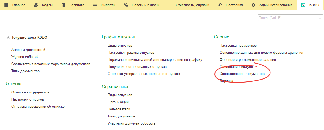Open Отпуска сотрудников
The image size is (324, 130).
tap(31, 92)
